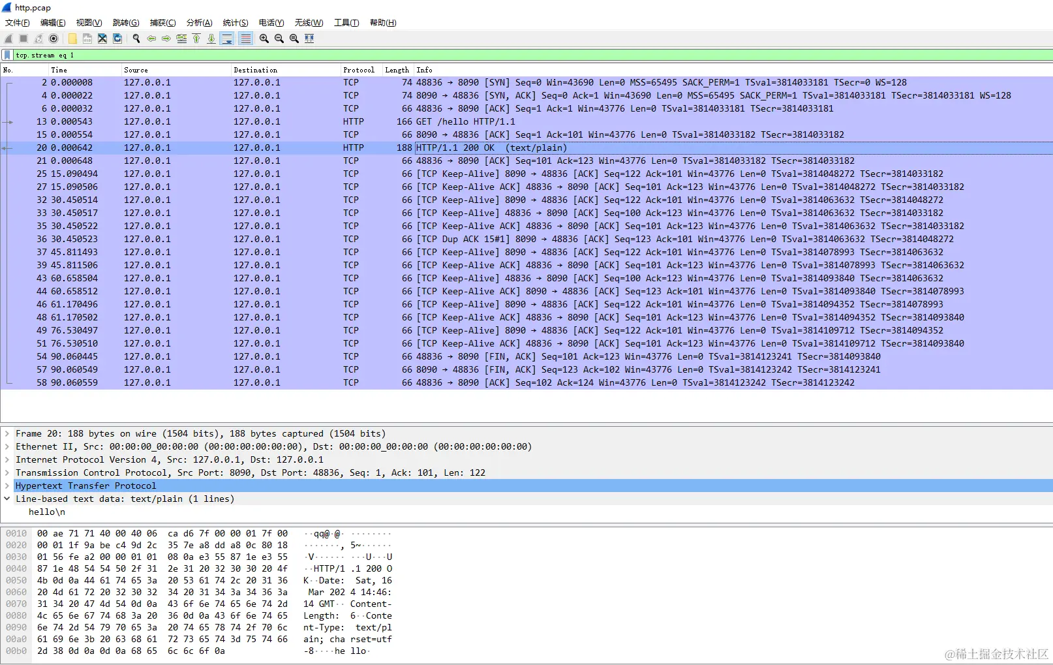Select hex dump row at offset 0040

(199, 568)
